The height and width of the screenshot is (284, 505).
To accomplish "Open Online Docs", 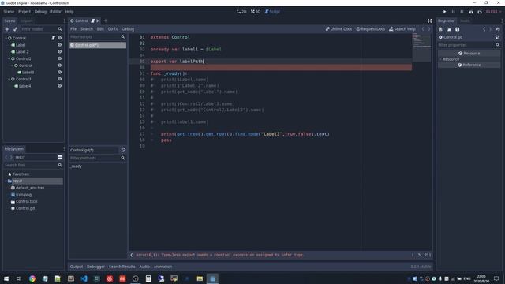I will pos(339,29).
